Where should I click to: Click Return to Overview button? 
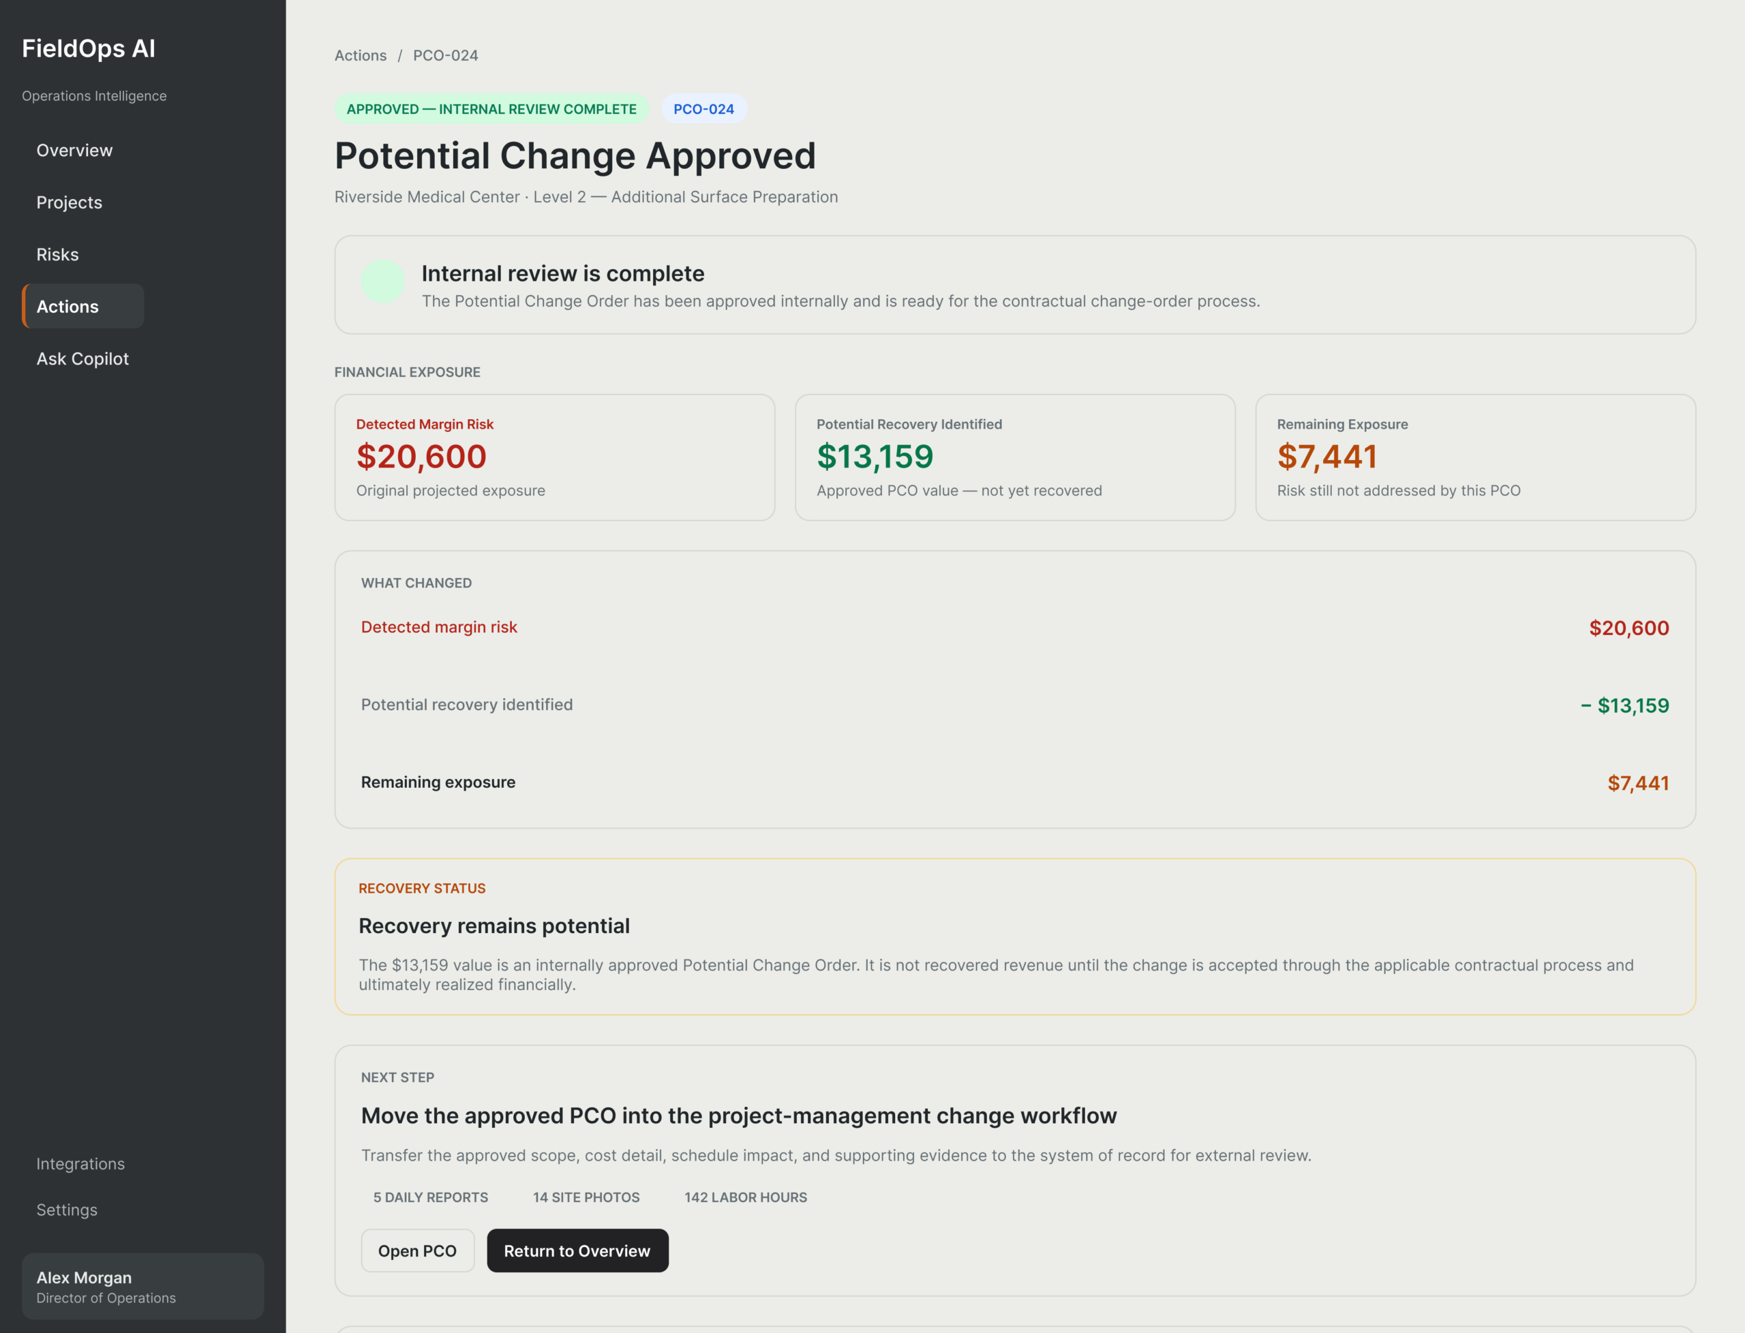(x=577, y=1251)
